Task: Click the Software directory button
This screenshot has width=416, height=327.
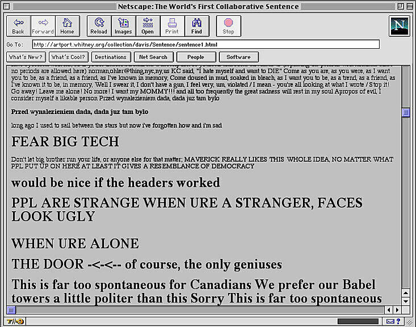Action: click(x=239, y=57)
